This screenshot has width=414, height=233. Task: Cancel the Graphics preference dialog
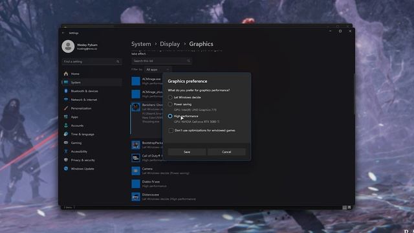pyautogui.click(x=226, y=152)
